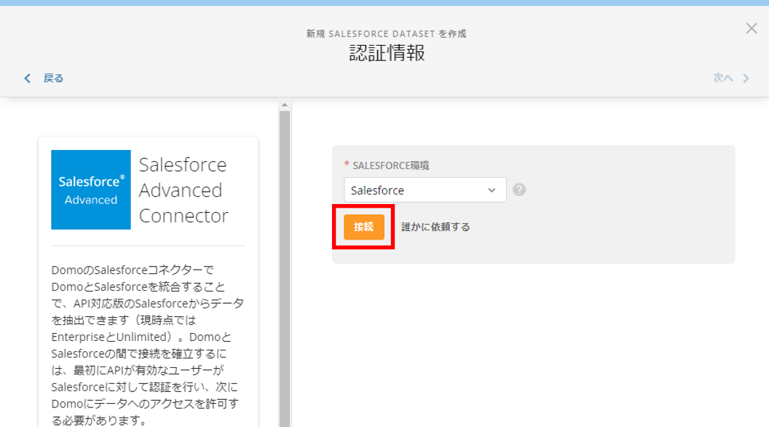The height and width of the screenshot is (427, 769).
Task: Click the 誰かに依頼する link
Action: [435, 227]
